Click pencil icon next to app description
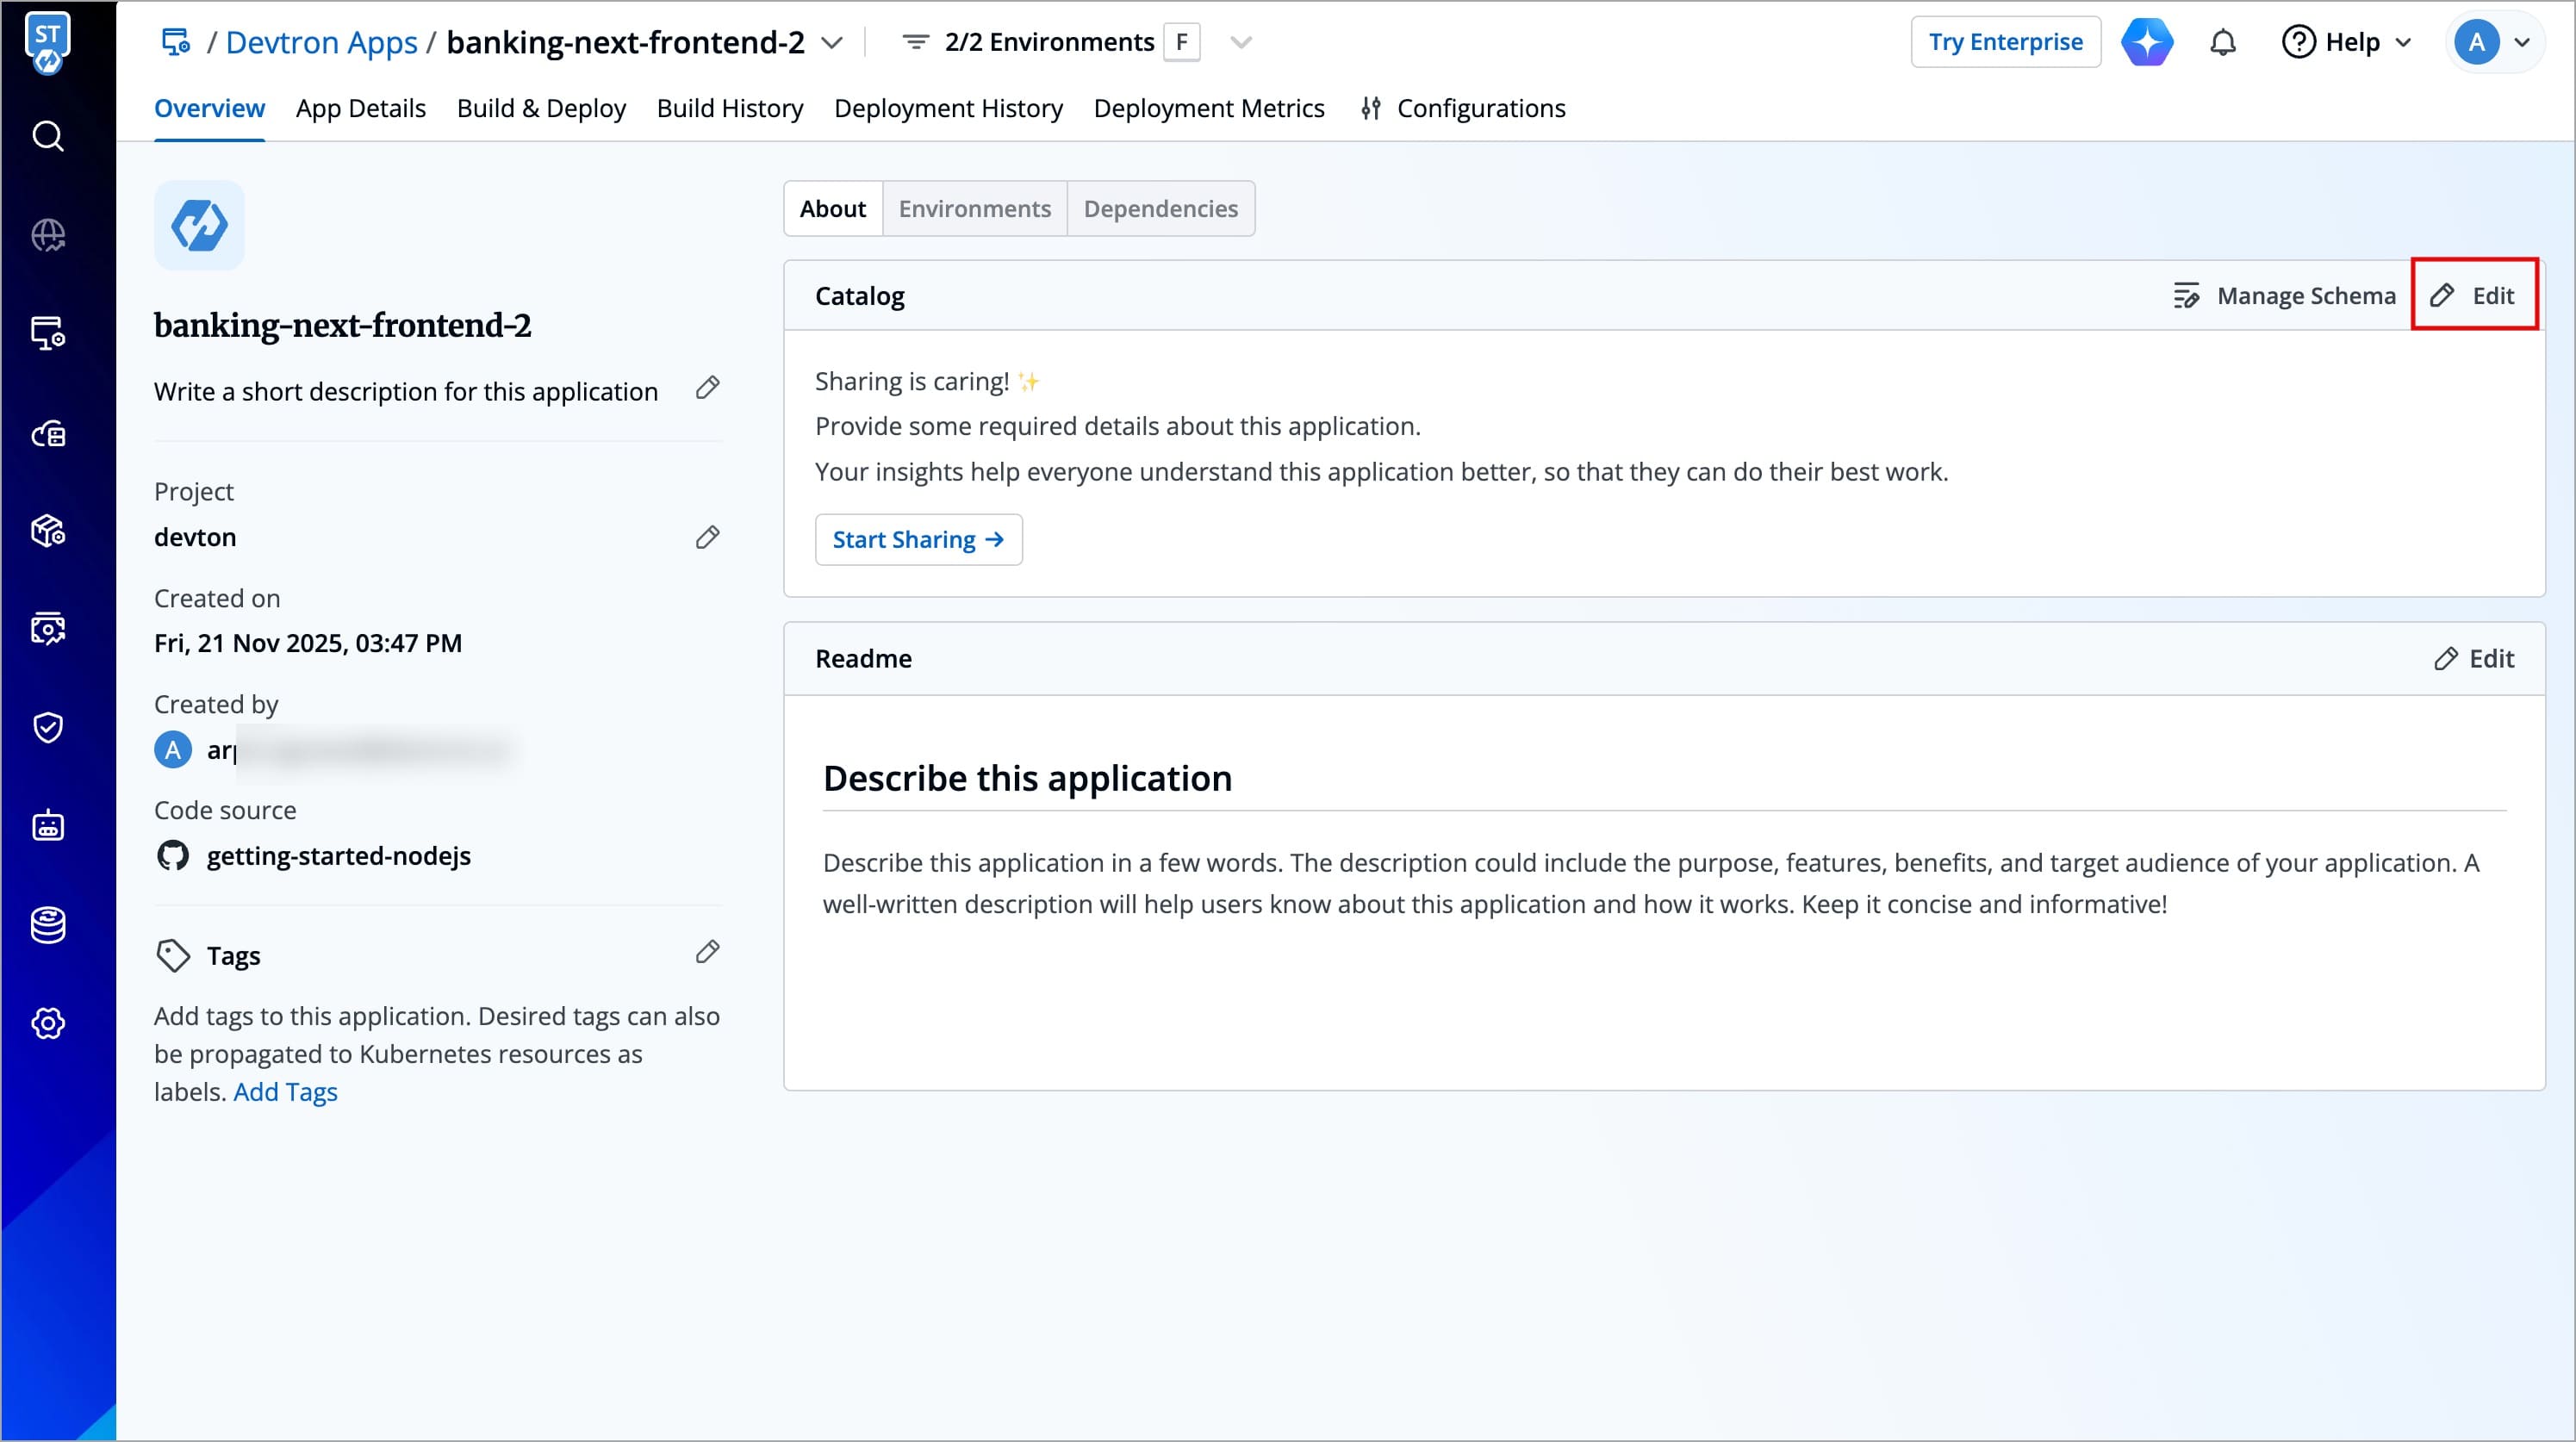The image size is (2576, 1442). pos(707,388)
